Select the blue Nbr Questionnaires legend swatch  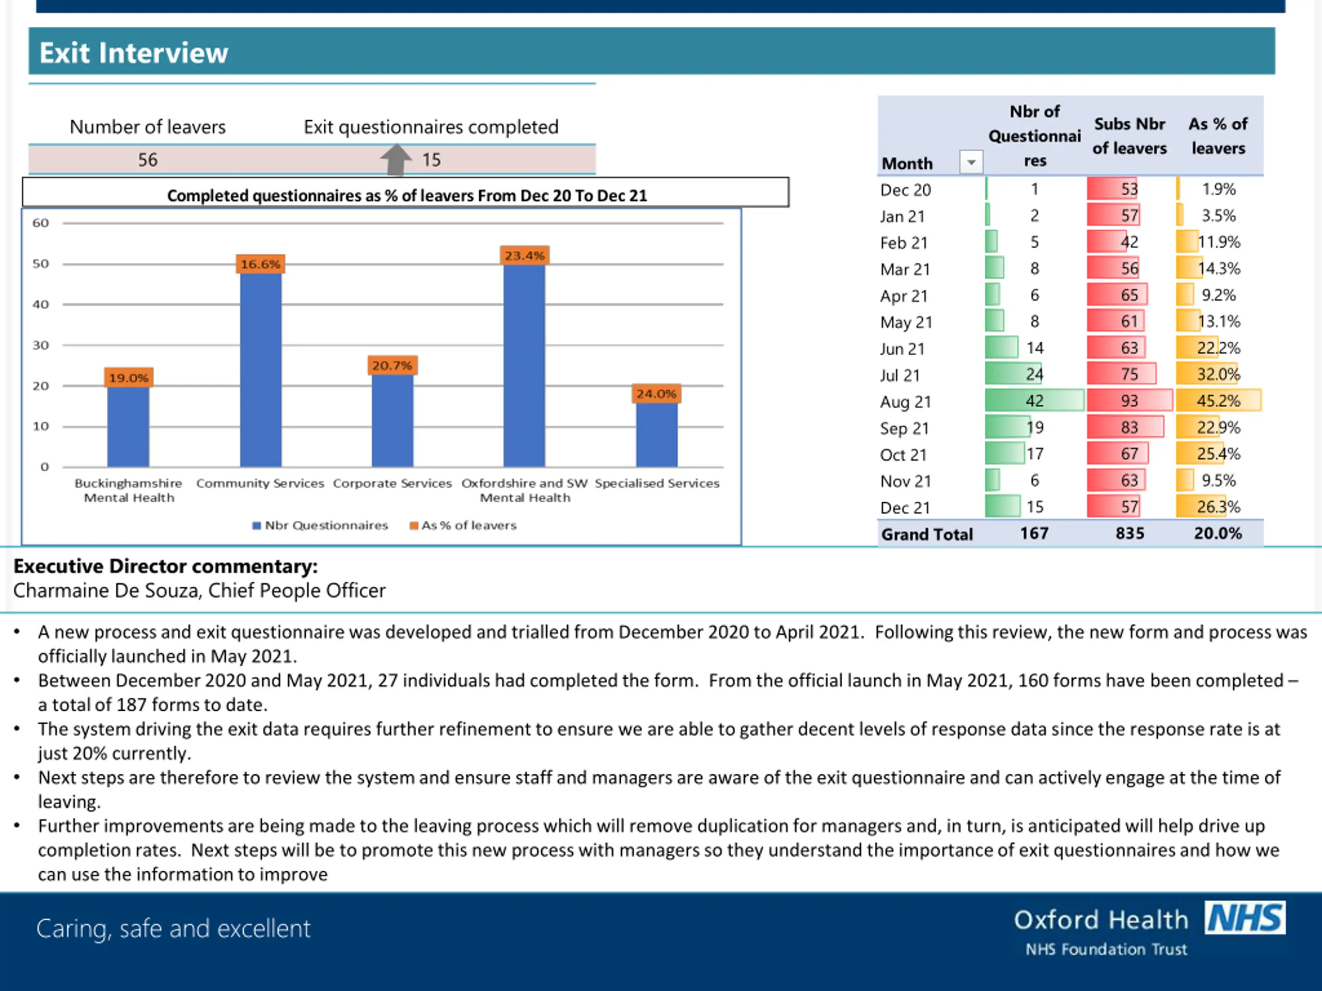point(256,525)
